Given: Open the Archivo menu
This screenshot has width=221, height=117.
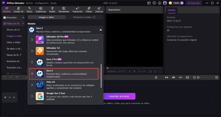Looking at the screenshot, I should 29,3.
